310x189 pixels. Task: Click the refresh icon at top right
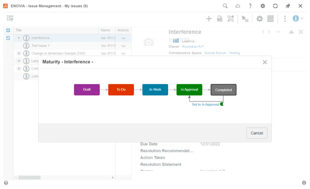[x=275, y=6]
